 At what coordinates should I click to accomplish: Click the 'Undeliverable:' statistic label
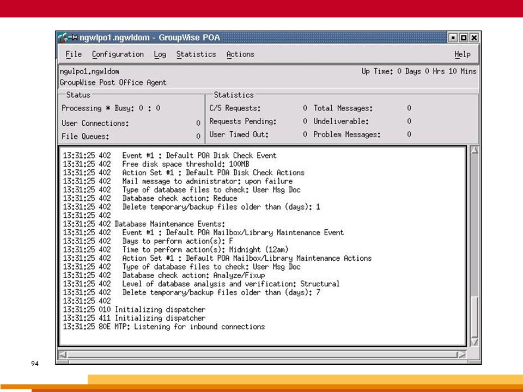[341, 121]
